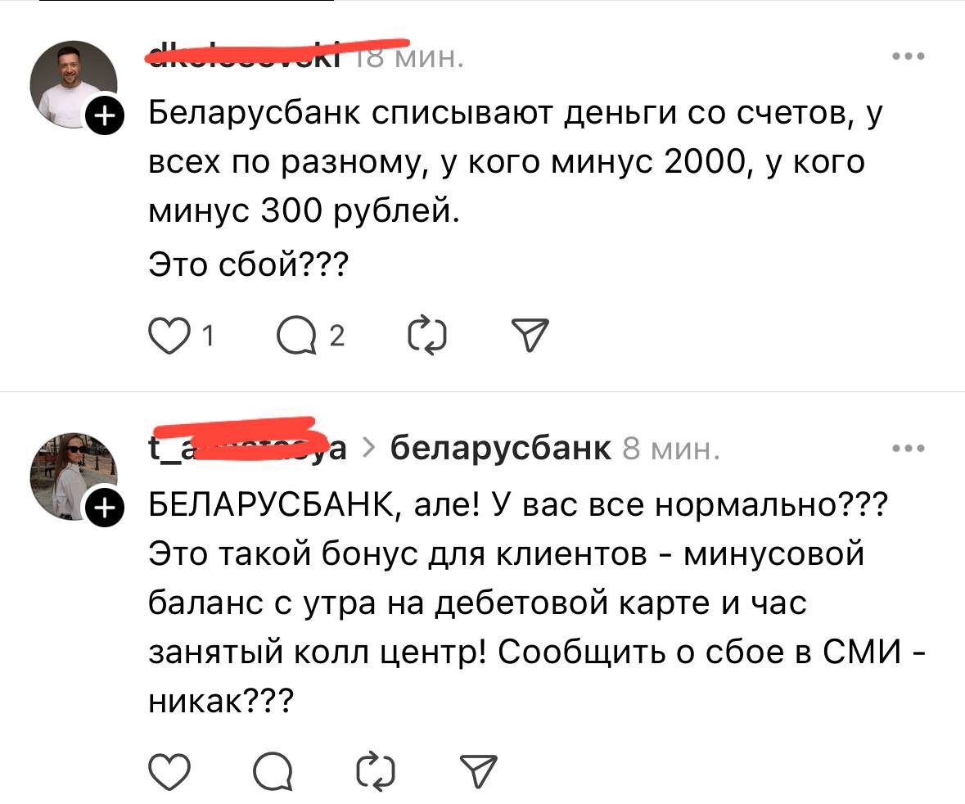Like dkolesovski's post about Беларусбанк

point(169,333)
